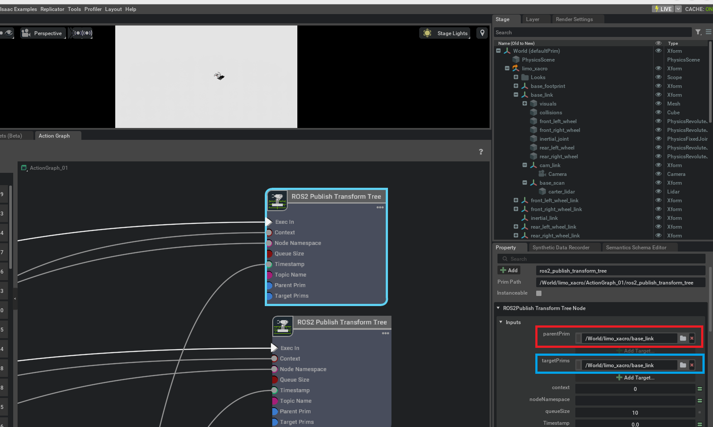
Task: Click the Queue Size port of the selected node
Action: point(269,254)
